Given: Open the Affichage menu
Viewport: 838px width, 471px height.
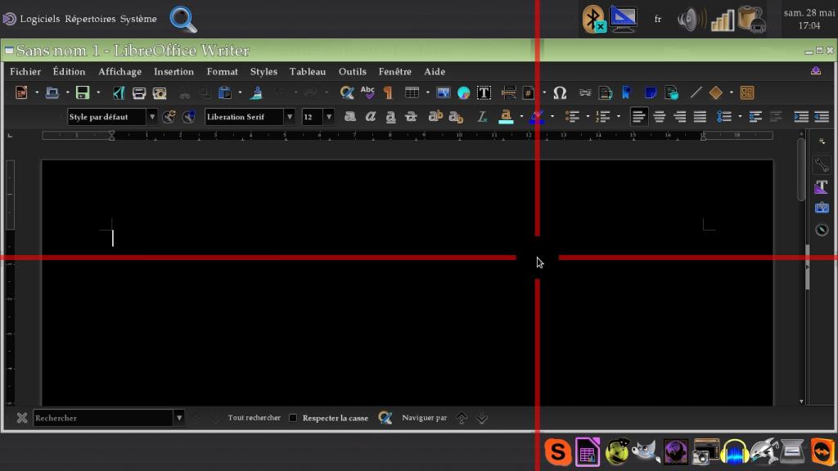Looking at the screenshot, I should tap(119, 72).
